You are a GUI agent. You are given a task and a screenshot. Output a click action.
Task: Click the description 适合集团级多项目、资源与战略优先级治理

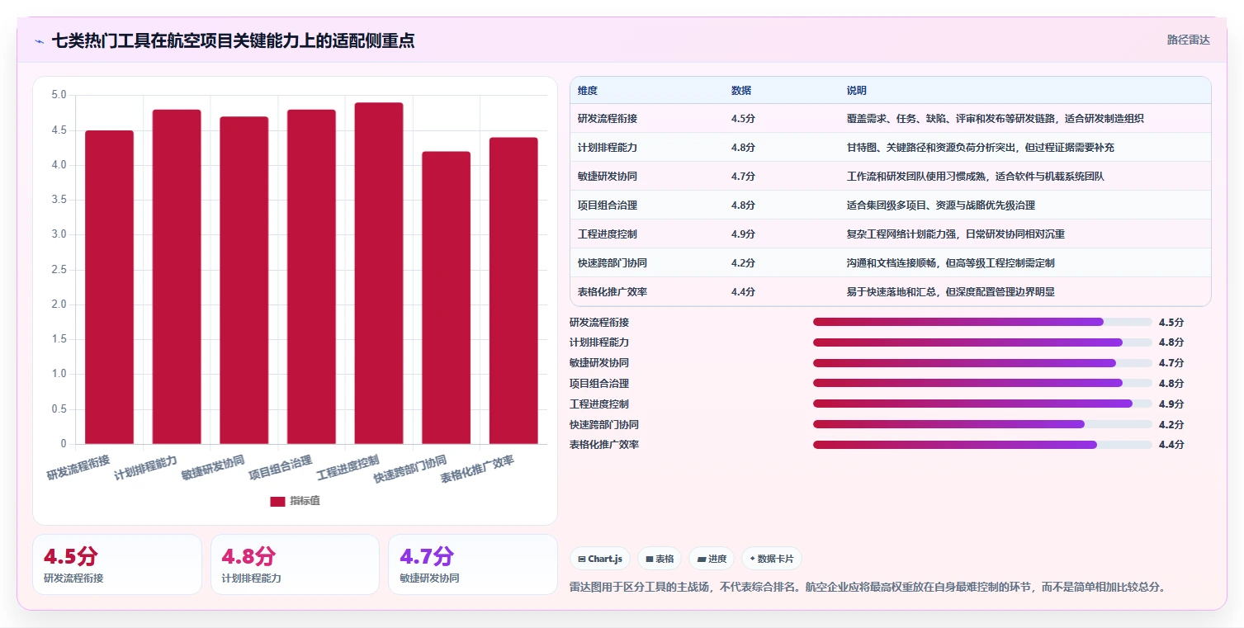941,205
